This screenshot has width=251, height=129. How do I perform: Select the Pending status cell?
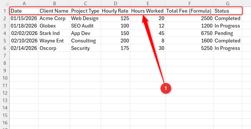point(228,33)
